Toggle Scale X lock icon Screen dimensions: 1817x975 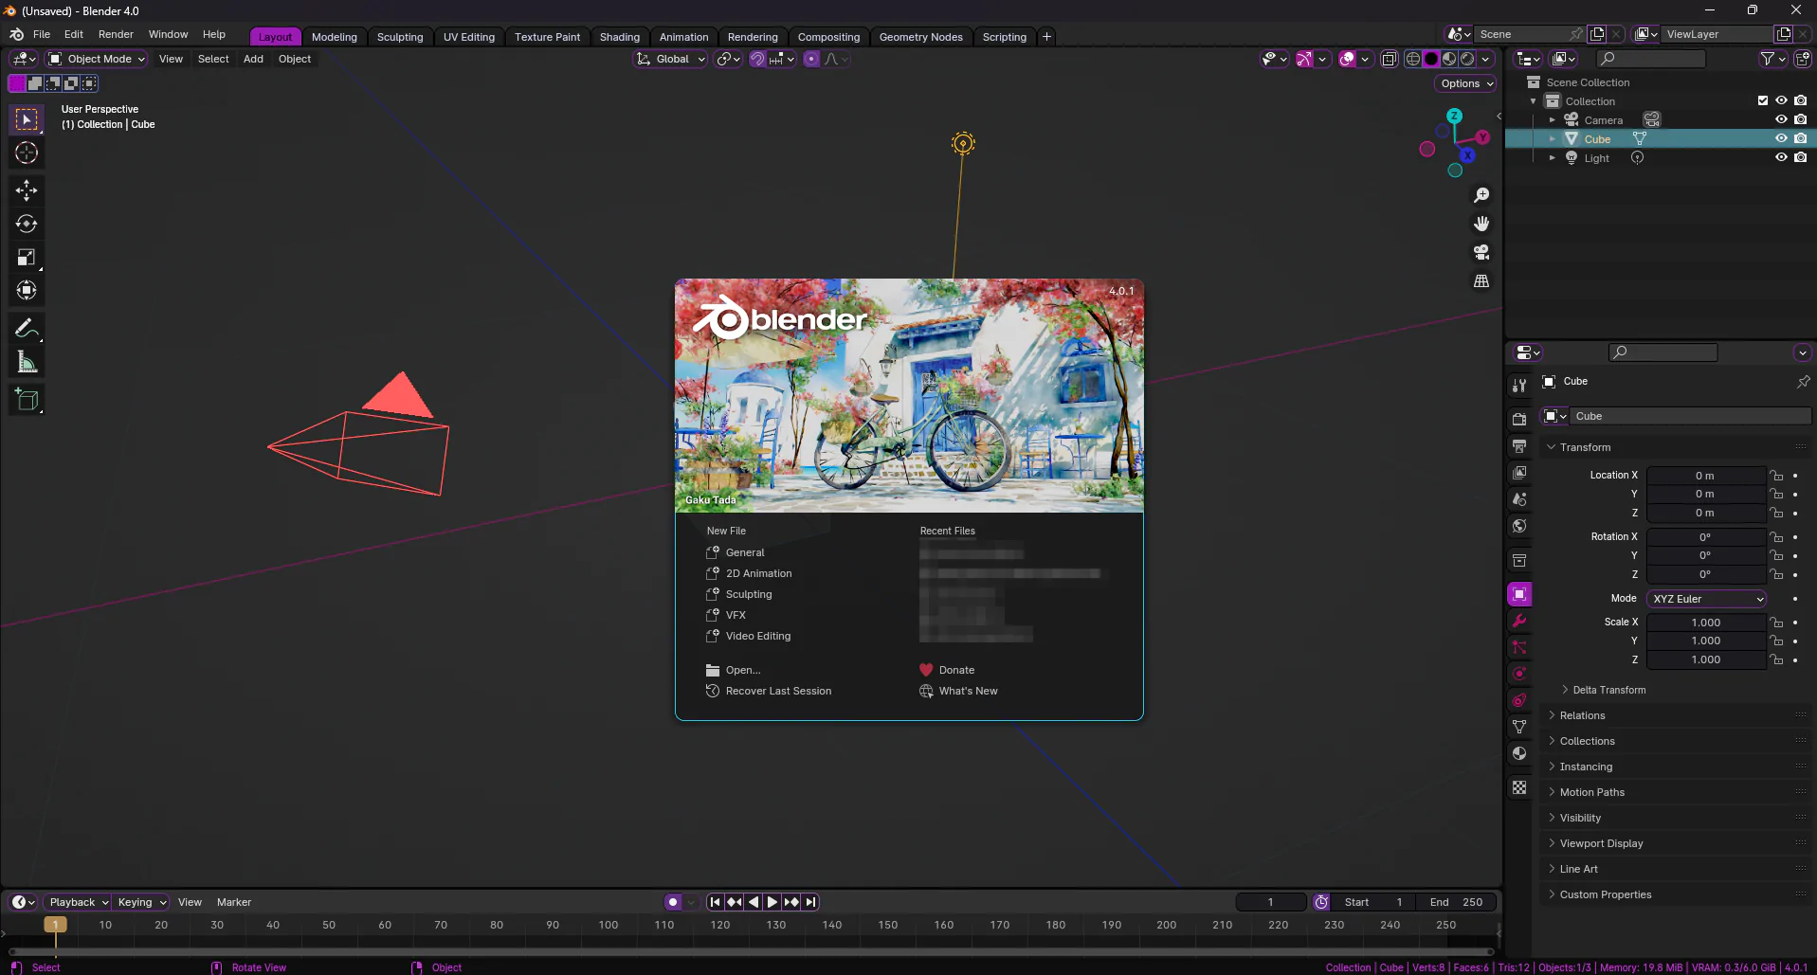tap(1777, 623)
